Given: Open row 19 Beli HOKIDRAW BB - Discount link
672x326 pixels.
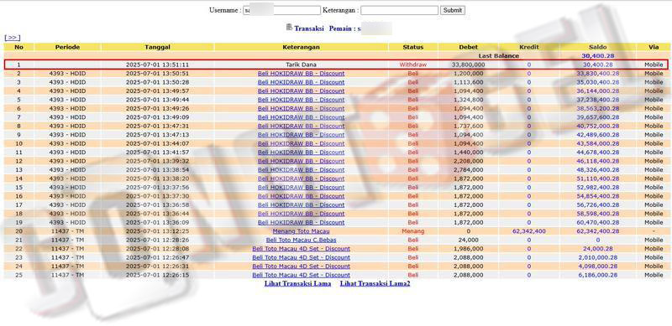Looking at the screenshot, I should (302, 222).
